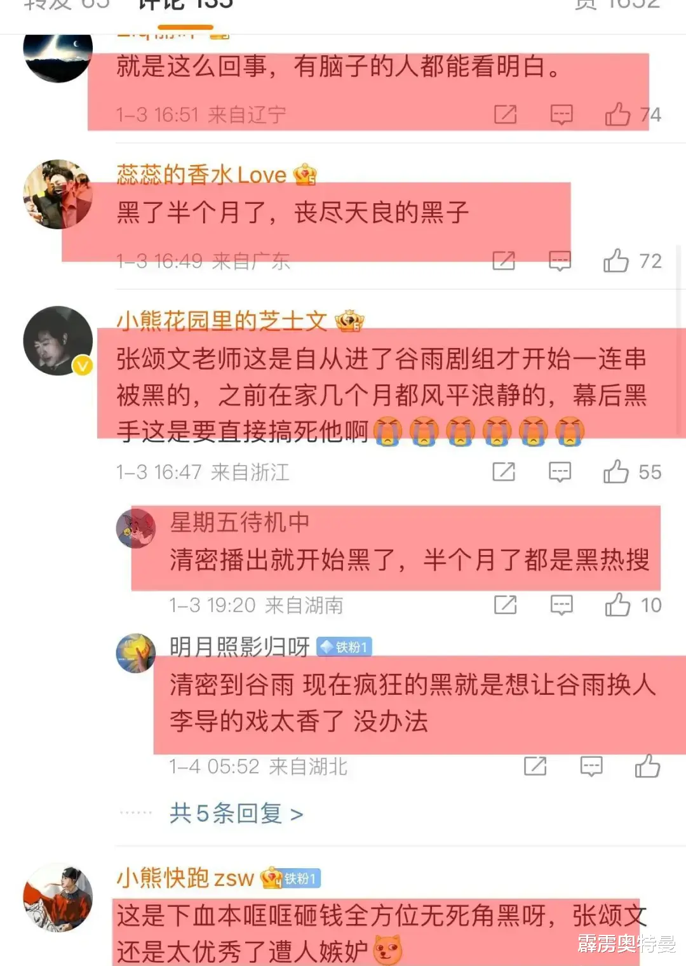Repost the comment posted 1-3 16:51
Image resolution: width=686 pixels, height=966 pixels.
[x=505, y=114]
